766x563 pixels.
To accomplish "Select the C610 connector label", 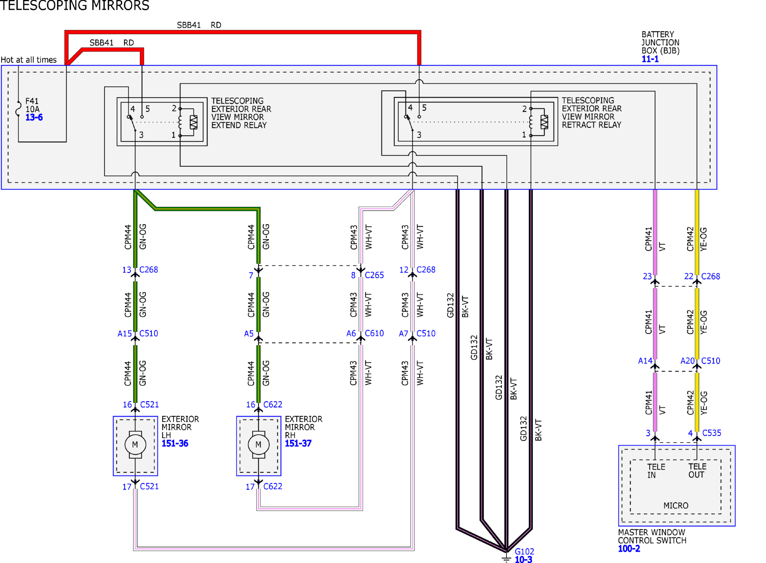I will pos(374,333).
